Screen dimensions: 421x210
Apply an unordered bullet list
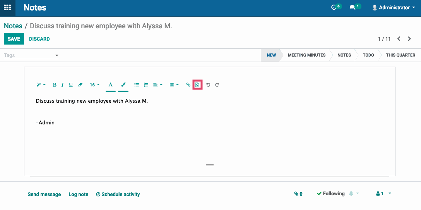[x=137, y=85]
